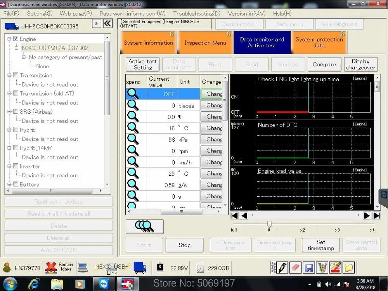This screenshot has width=388, height=291.
Task: Select the pencil drawing tool
Action: (x=282, y=267)
